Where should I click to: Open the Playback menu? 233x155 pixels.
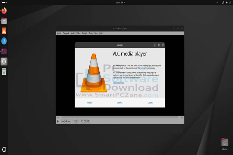pyautogui.click(x=66, y=33)
